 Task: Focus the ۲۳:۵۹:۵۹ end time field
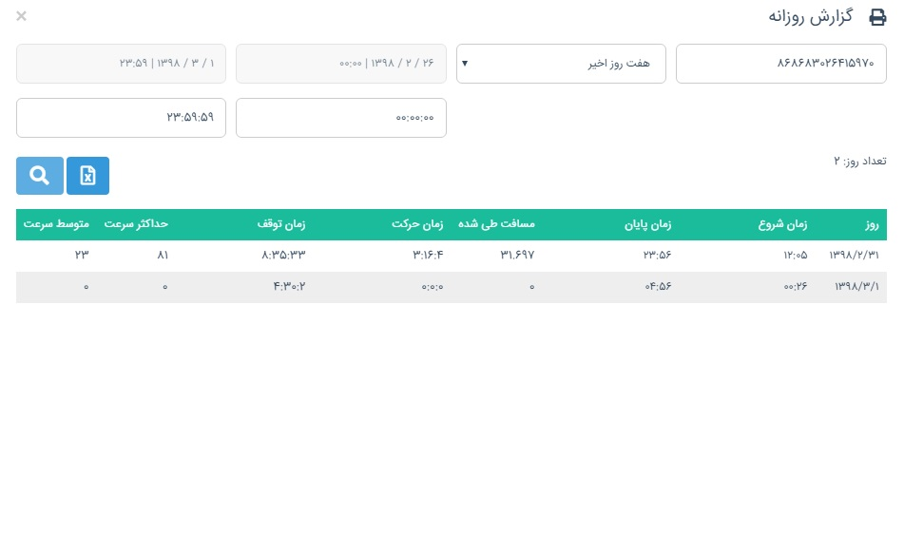(x=121, y=118)
